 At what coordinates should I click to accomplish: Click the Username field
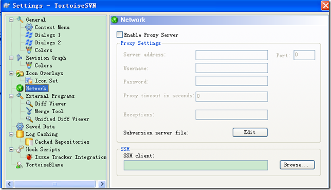click(x=232, y=68)
